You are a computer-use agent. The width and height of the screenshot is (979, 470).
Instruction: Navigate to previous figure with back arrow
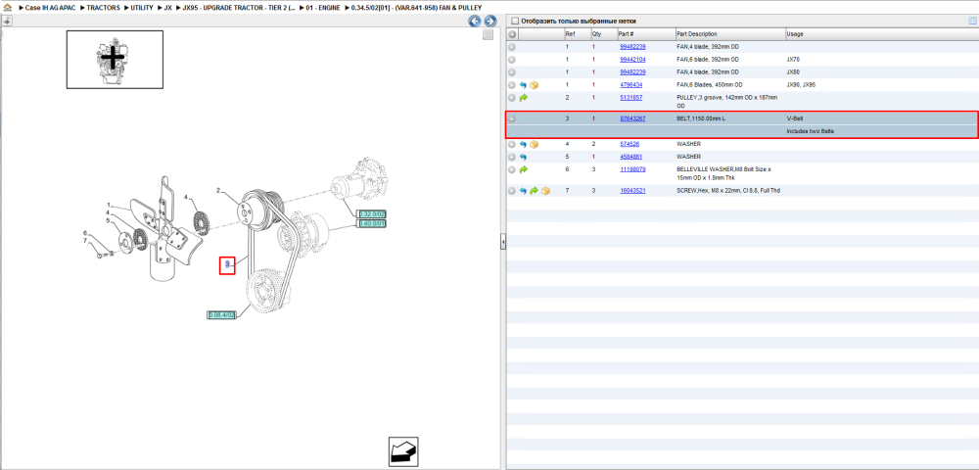point(475,22)
